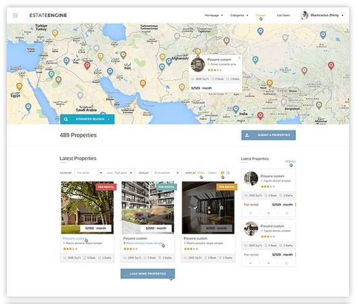Image resolution: width=356 pixels, height=304 pixels.
Task: Click the Advanced Search button
Action: [87, 119]
